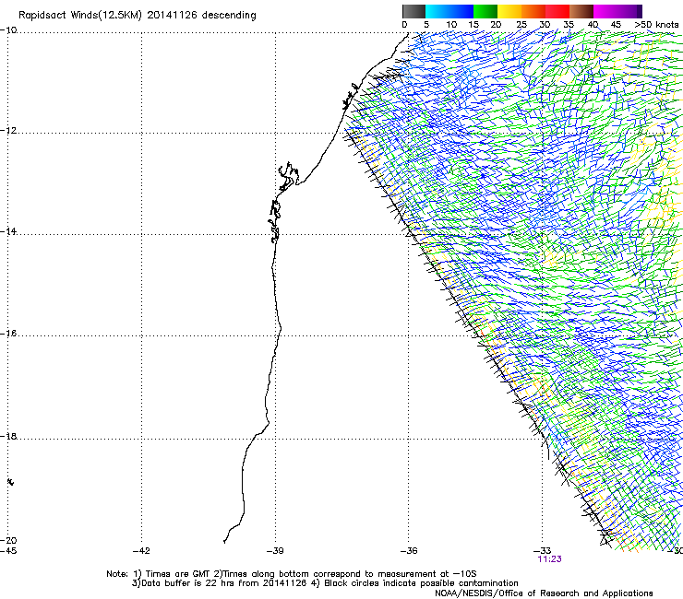Click the '-33' longitude axis label

pyautogui.click(x=543, y=551)
